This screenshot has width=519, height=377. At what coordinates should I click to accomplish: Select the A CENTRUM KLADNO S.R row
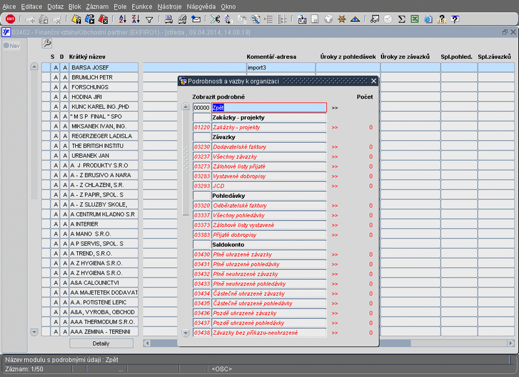click(x=104, y=214)
